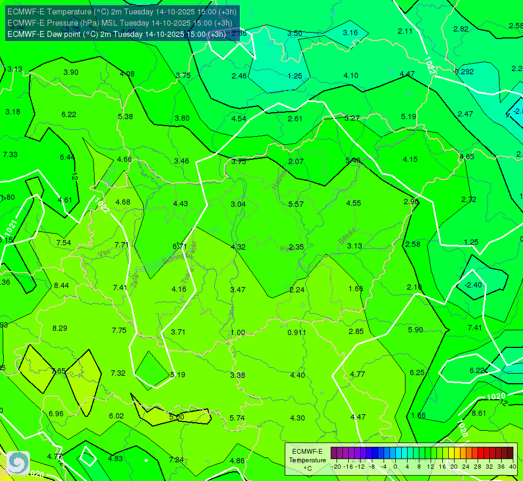Screen dimensions: 523x481
Task: Select the ECMWF-E Pressure MSL header line
Action: 120,23
